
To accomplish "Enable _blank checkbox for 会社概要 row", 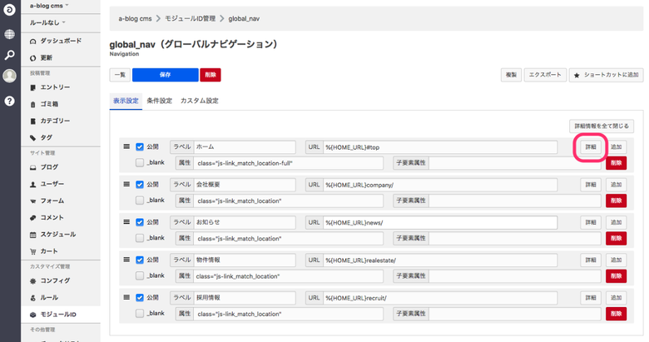I will tap(140, 200).
